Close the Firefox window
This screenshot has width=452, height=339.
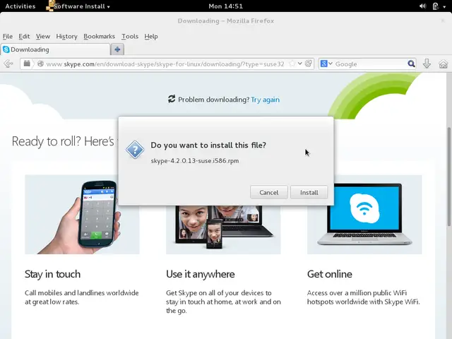(443, 20)
